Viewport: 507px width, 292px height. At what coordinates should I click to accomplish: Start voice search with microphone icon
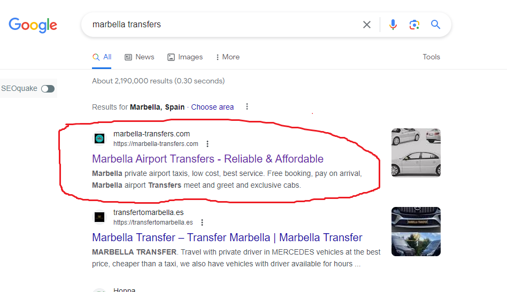393,25
